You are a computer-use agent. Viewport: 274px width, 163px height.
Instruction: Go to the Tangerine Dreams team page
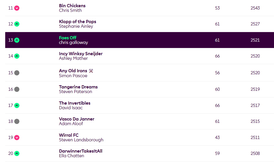[78, 87]
